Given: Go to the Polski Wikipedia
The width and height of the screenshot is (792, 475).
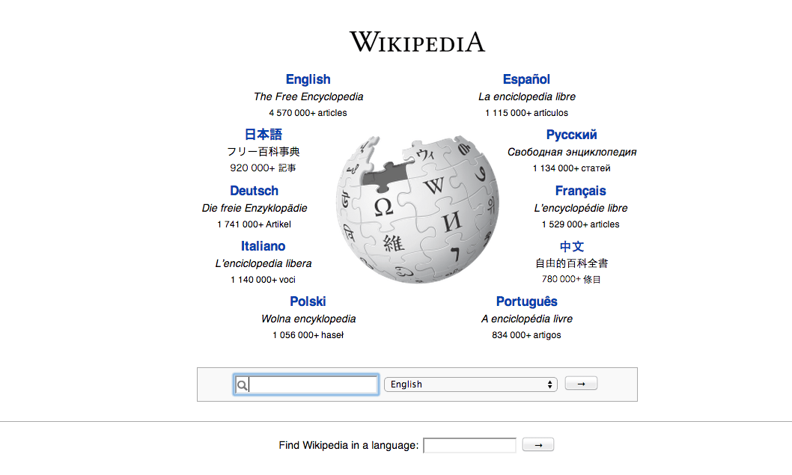Looking at the screenshot, I should pyautogui.click(x=308, y=301).
